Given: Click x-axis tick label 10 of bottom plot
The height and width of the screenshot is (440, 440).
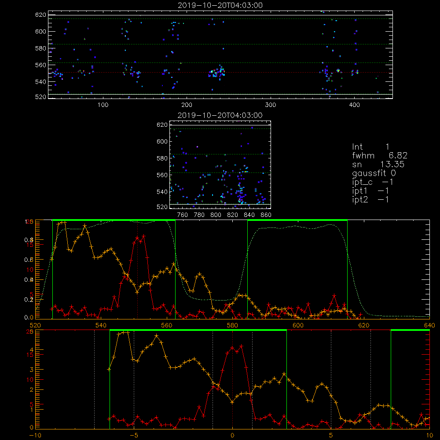Looking at the screenshot, I should point(429,436).
